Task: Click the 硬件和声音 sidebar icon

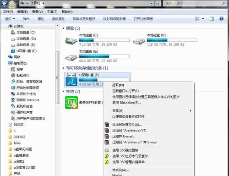Action: [x=13, y=112]
